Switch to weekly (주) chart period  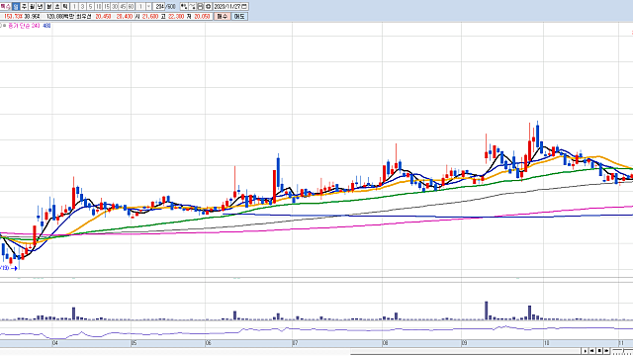coord(24,7)
